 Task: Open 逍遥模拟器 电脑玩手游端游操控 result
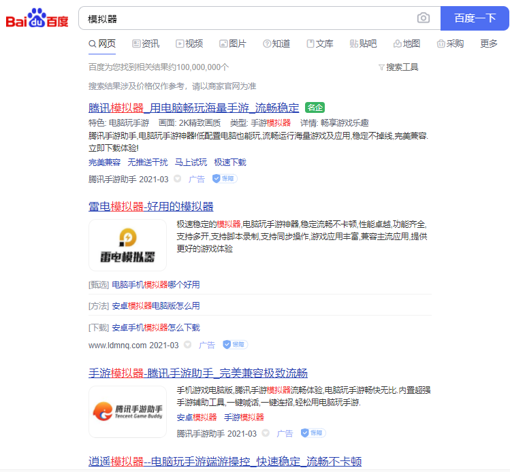[225, 461]
